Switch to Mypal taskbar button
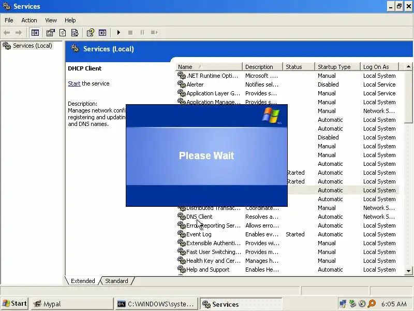 click(x=72, y=304)
